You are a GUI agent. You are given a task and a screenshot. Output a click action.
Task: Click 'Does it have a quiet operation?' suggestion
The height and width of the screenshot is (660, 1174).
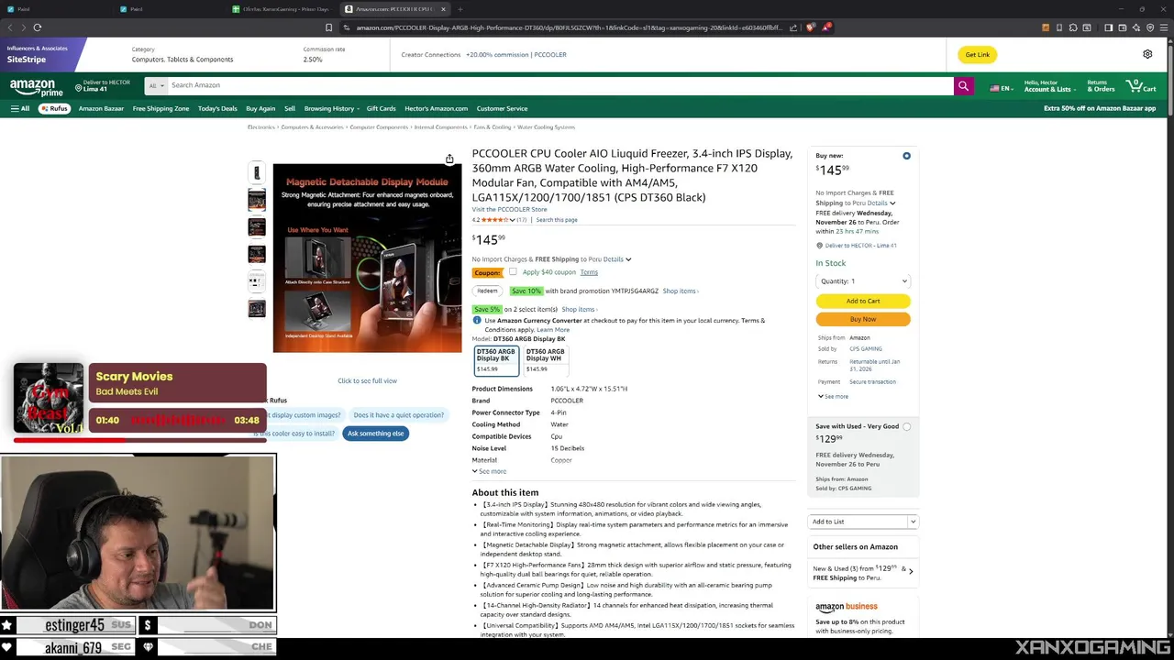(398, 415)
